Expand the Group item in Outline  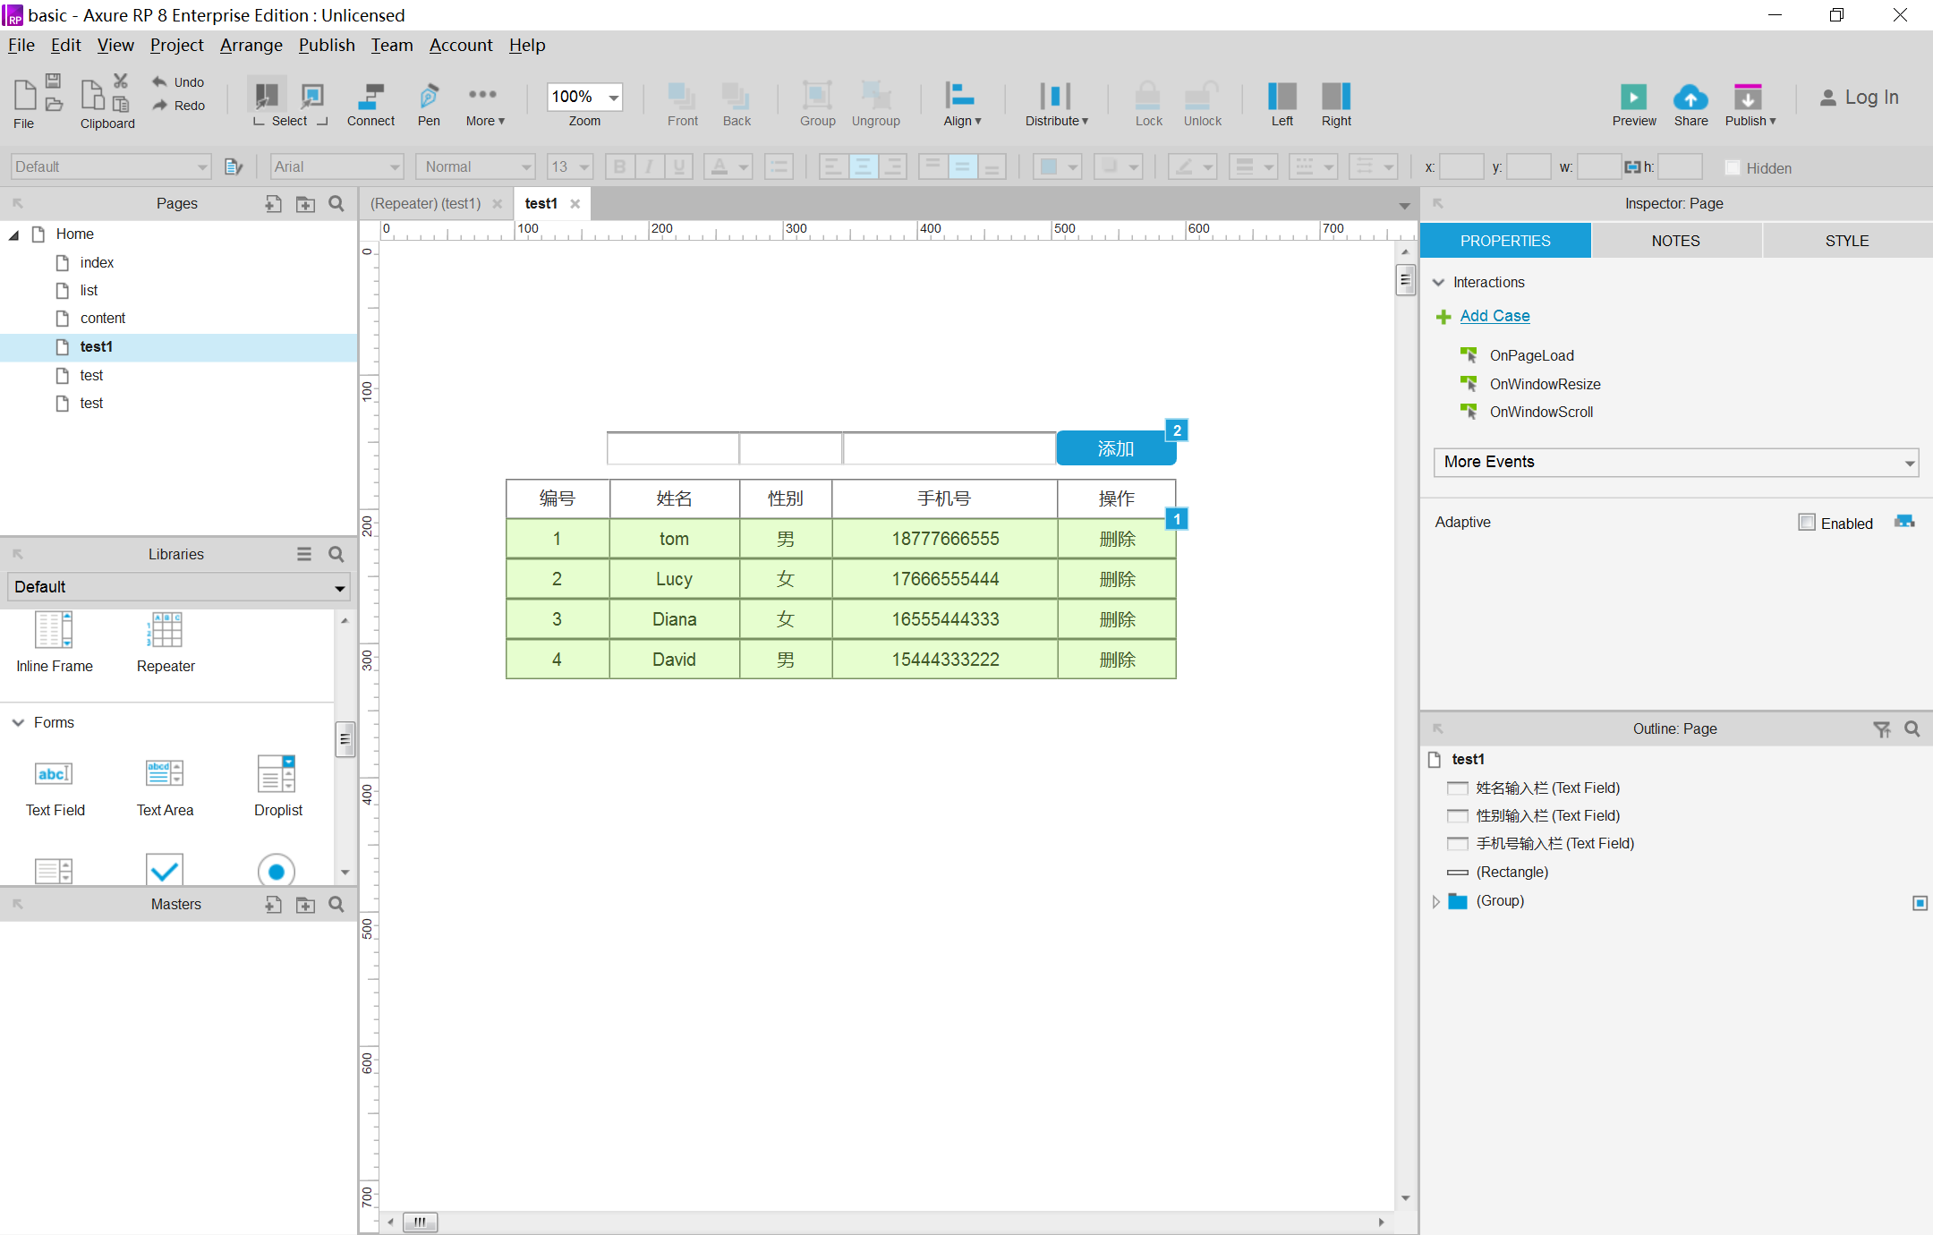[x=1436, y=901]
